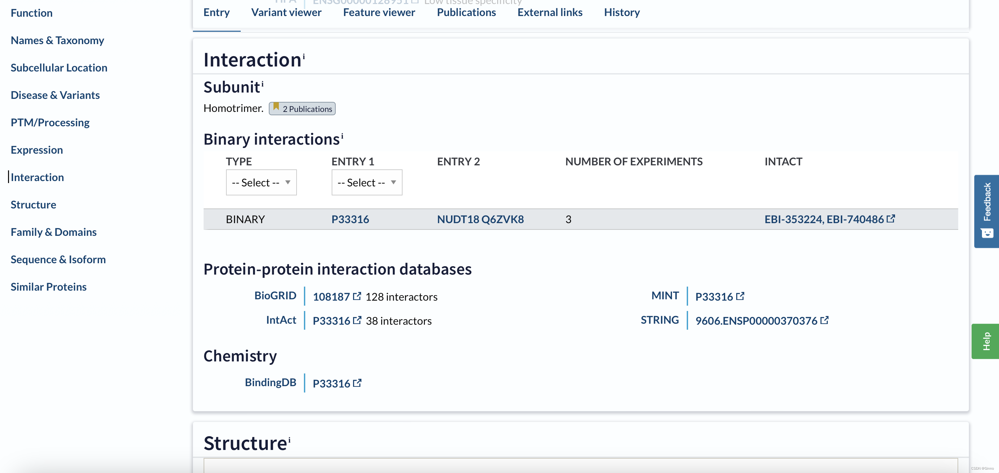Image resolution: width=999 pixels, height=473 pixels.
Task: Open P33316 entry in binary interactions row
Action: coord(350,219)
